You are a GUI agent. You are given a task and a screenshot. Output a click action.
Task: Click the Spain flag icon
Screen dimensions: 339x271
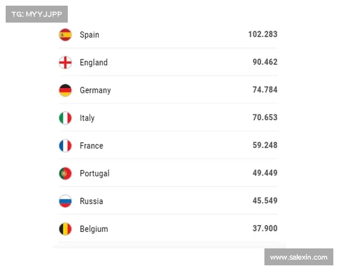[x=66, y=34]
